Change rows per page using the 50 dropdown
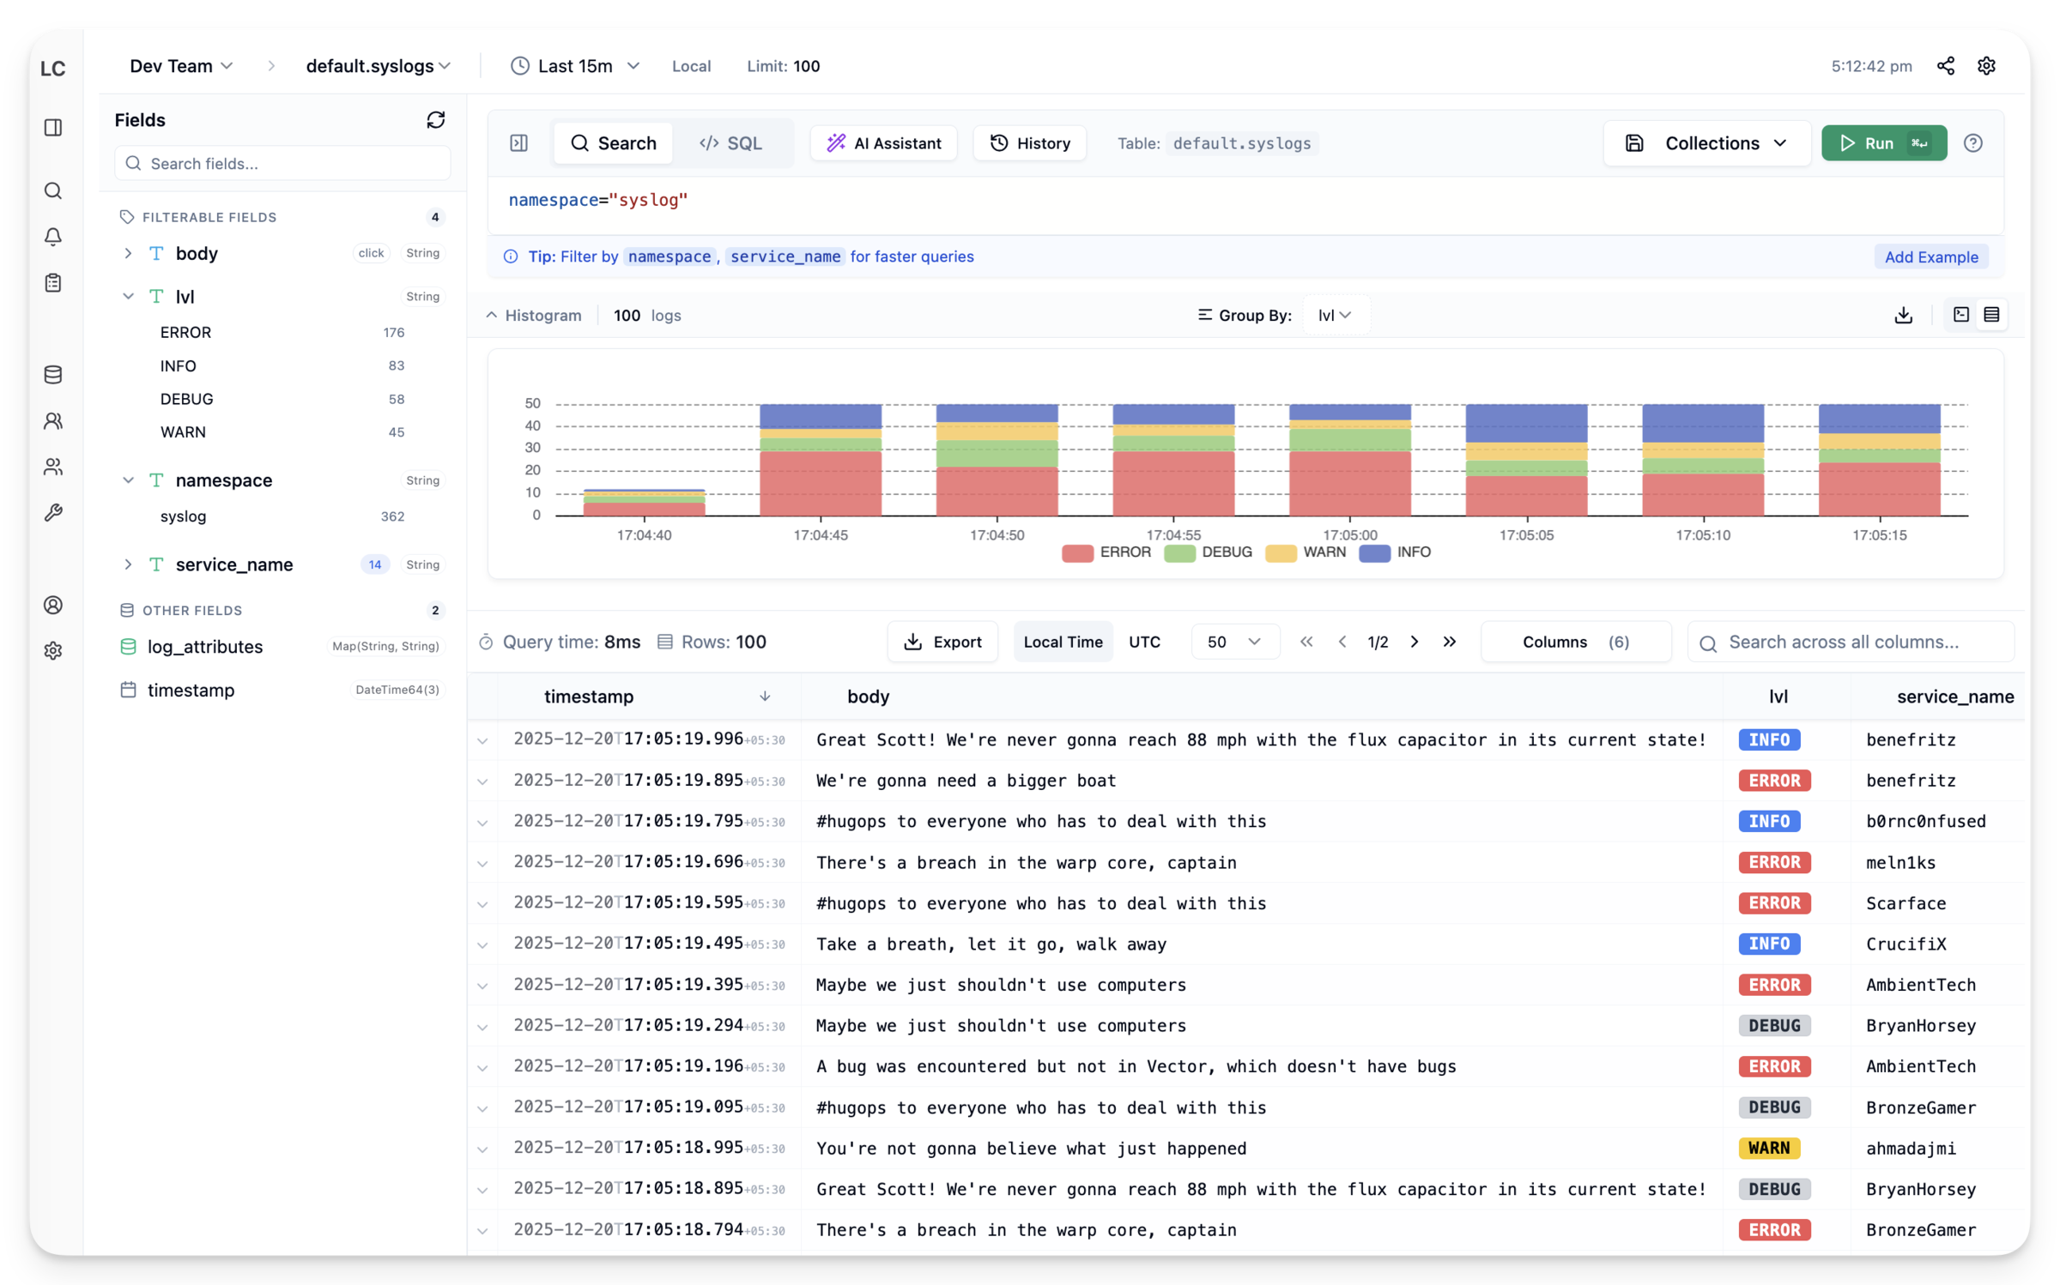Viewport: 2060px width, 1285px height. click(1234, 641)
